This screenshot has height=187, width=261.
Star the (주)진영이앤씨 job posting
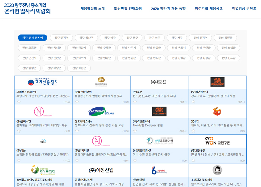[77, 102]
